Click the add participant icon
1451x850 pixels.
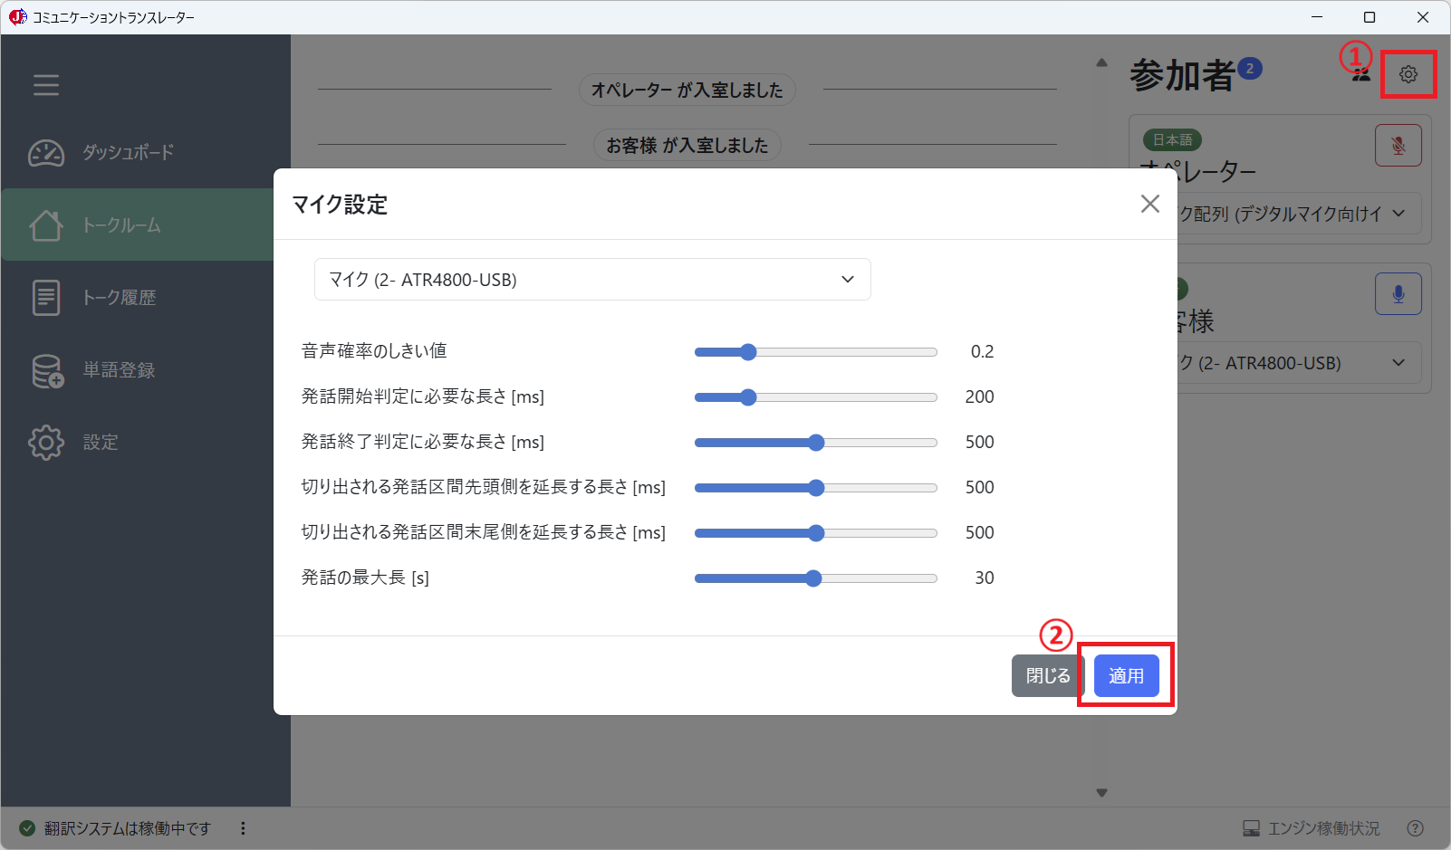tap(1360, 75)
